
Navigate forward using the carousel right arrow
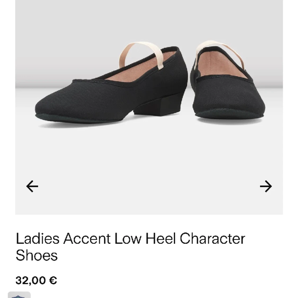pyautogui.click(x=266, y=186)
